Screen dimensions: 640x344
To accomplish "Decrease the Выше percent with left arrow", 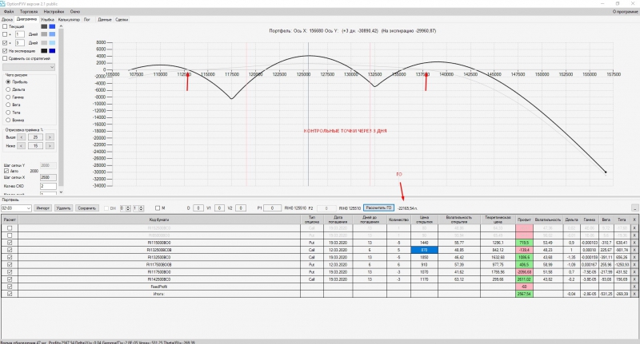I will click(x=22, y=137).
